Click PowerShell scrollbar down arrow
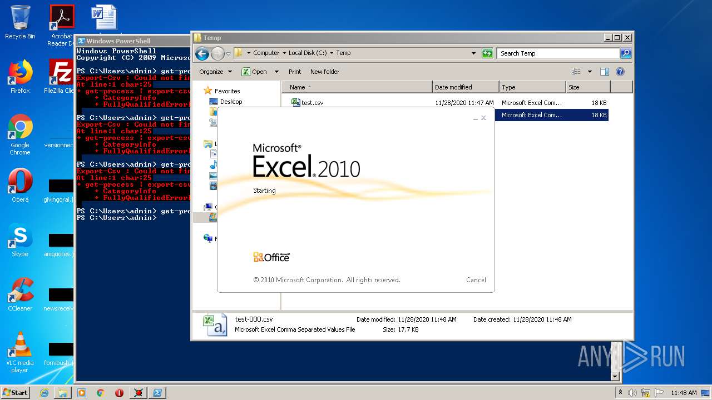Screen dimensions: 712x400 [x=615, y=376]
